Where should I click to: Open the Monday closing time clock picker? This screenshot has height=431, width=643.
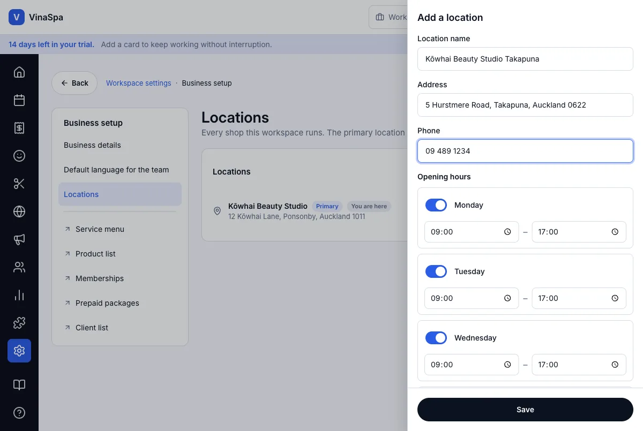(x=615, y=232)
